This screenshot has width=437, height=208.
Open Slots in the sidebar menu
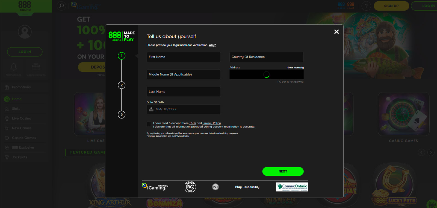[25, 109]
